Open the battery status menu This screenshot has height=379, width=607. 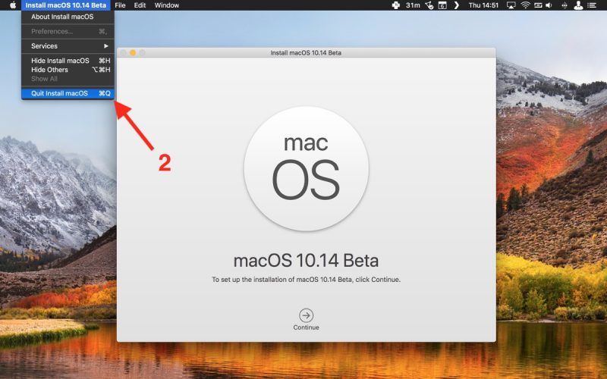538,5
